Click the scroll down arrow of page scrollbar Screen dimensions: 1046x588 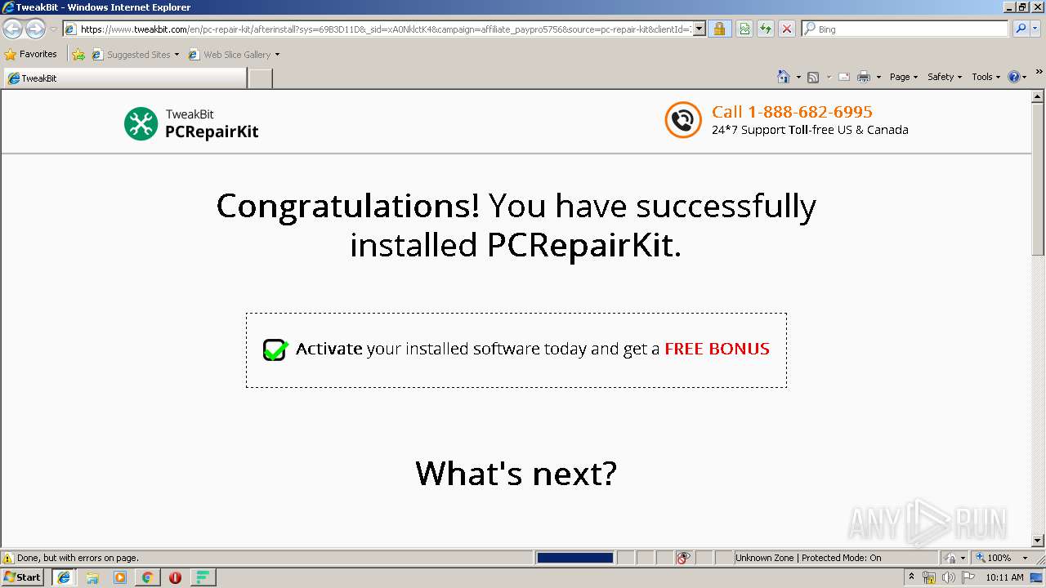(1038, 540)
